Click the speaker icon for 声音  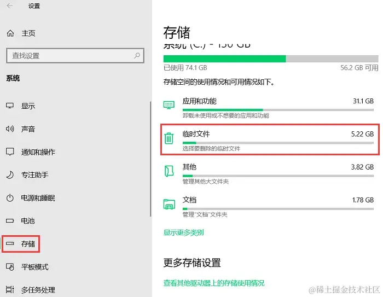pyautogui.click(x=10, y=129)
